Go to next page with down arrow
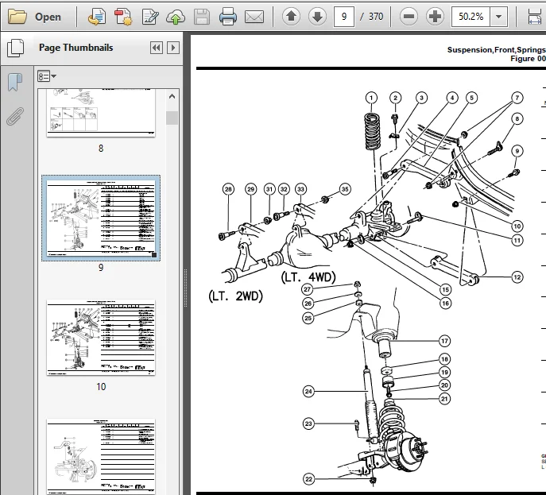546x495 pixels. 317,17
